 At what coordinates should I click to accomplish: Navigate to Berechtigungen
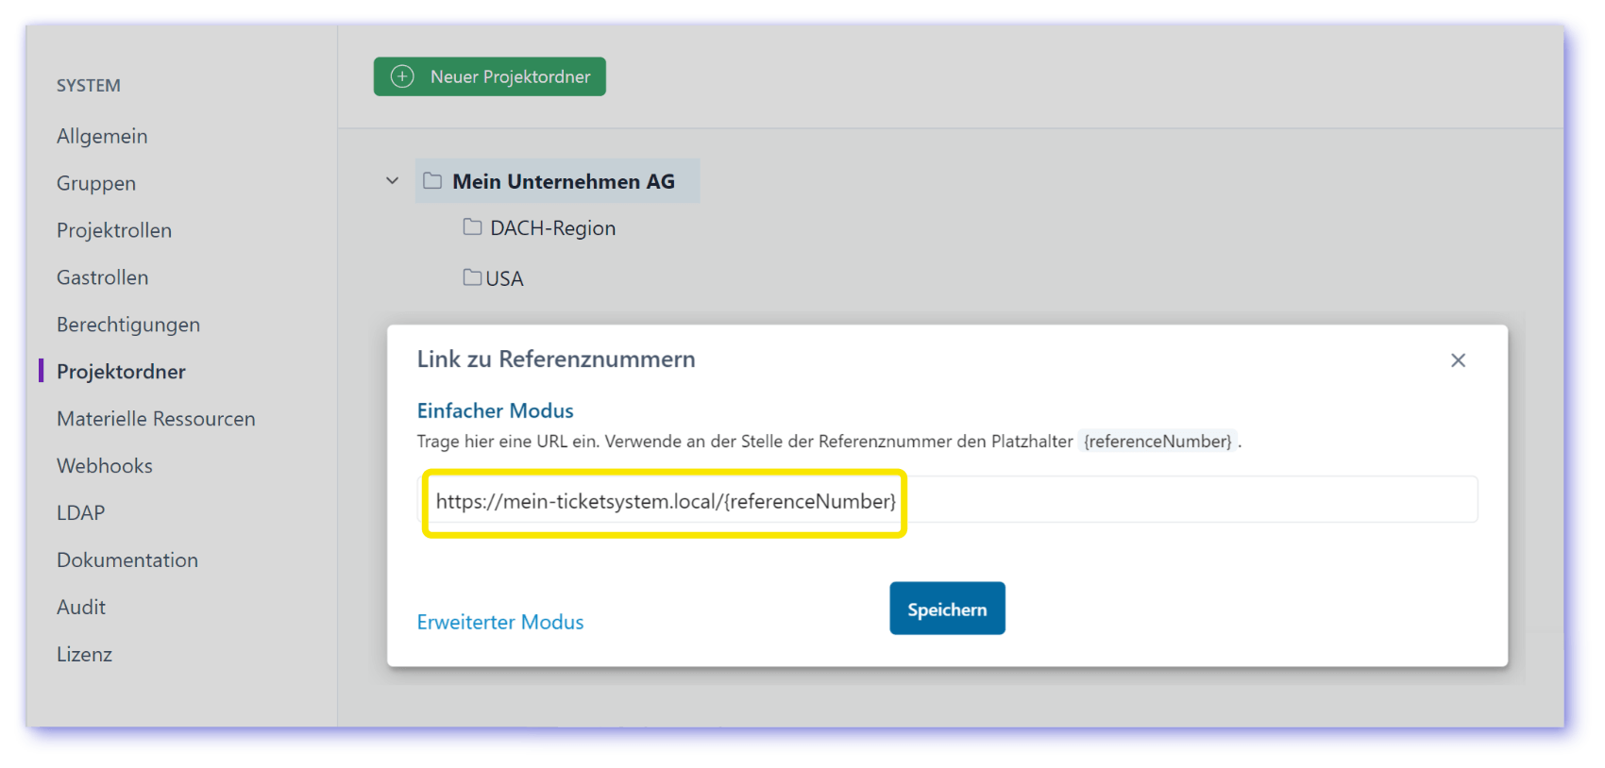[128, 325]
